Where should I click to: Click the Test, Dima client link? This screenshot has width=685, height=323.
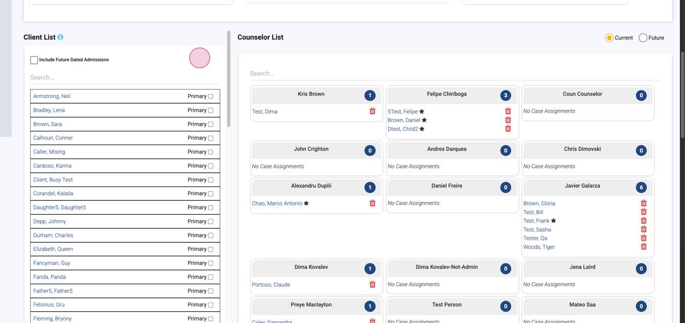pos(265,111)
